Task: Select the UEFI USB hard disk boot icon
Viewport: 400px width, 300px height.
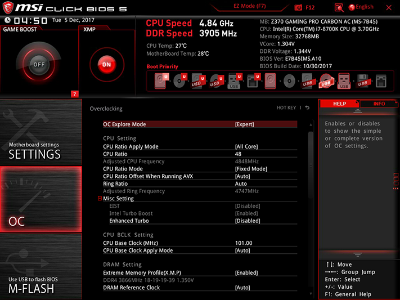Action: (x=198, y=81)
